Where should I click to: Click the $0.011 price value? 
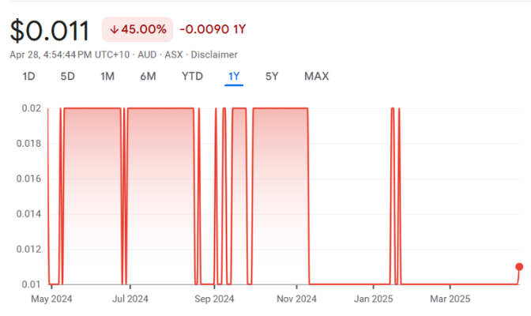[x=50, y=31]
